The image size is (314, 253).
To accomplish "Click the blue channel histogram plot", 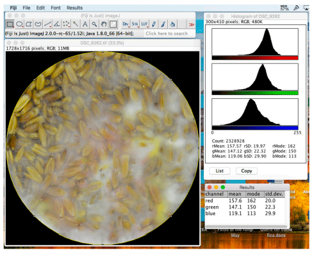I will 255,112.
